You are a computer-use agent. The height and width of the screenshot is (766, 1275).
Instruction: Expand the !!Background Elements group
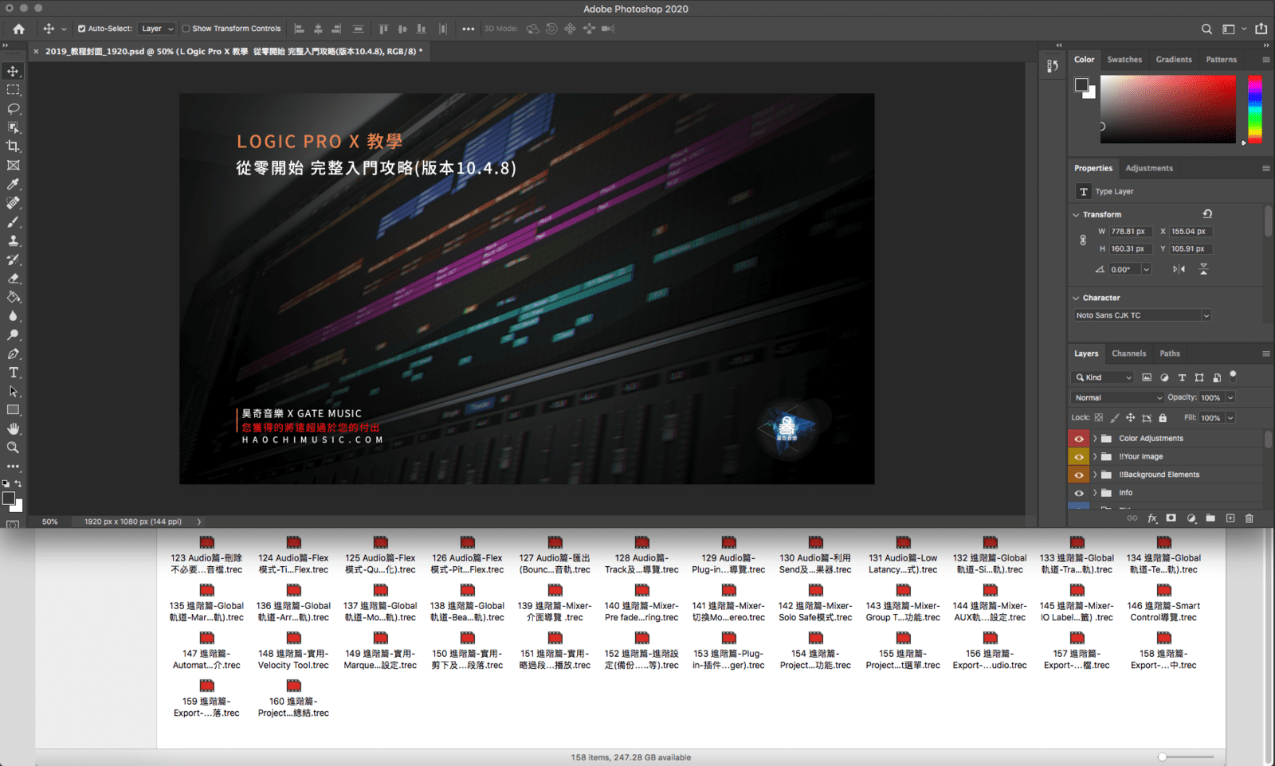pyautogui.click(x=1095, y=475)
